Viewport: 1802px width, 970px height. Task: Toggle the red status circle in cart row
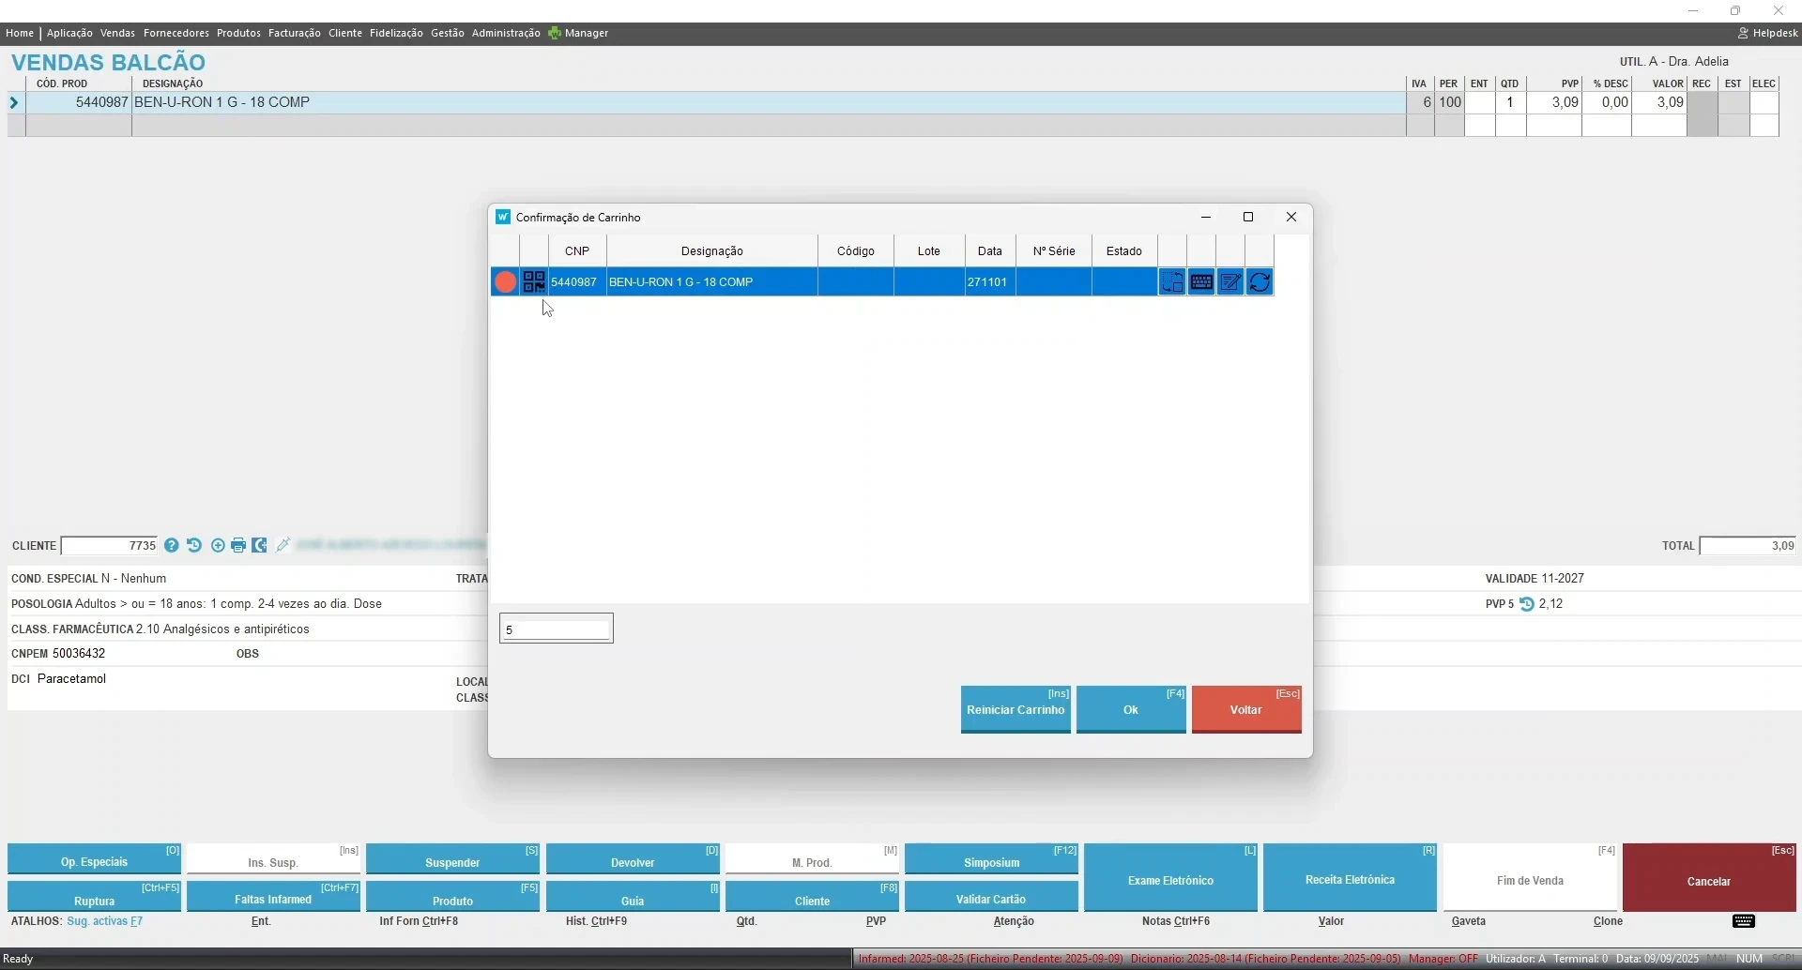click(x=505, y=281)
